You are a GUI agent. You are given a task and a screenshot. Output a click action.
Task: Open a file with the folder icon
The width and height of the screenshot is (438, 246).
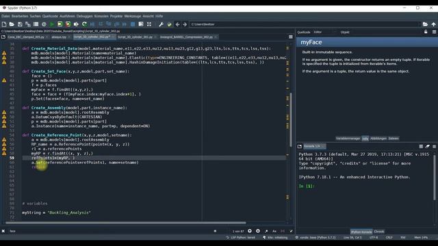12,25
